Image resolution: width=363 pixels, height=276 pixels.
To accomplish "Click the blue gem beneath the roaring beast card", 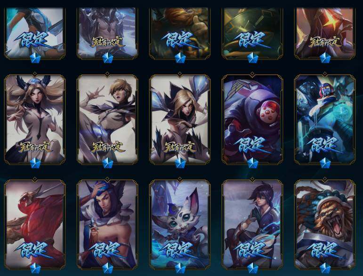I will [x=325, y=268].
